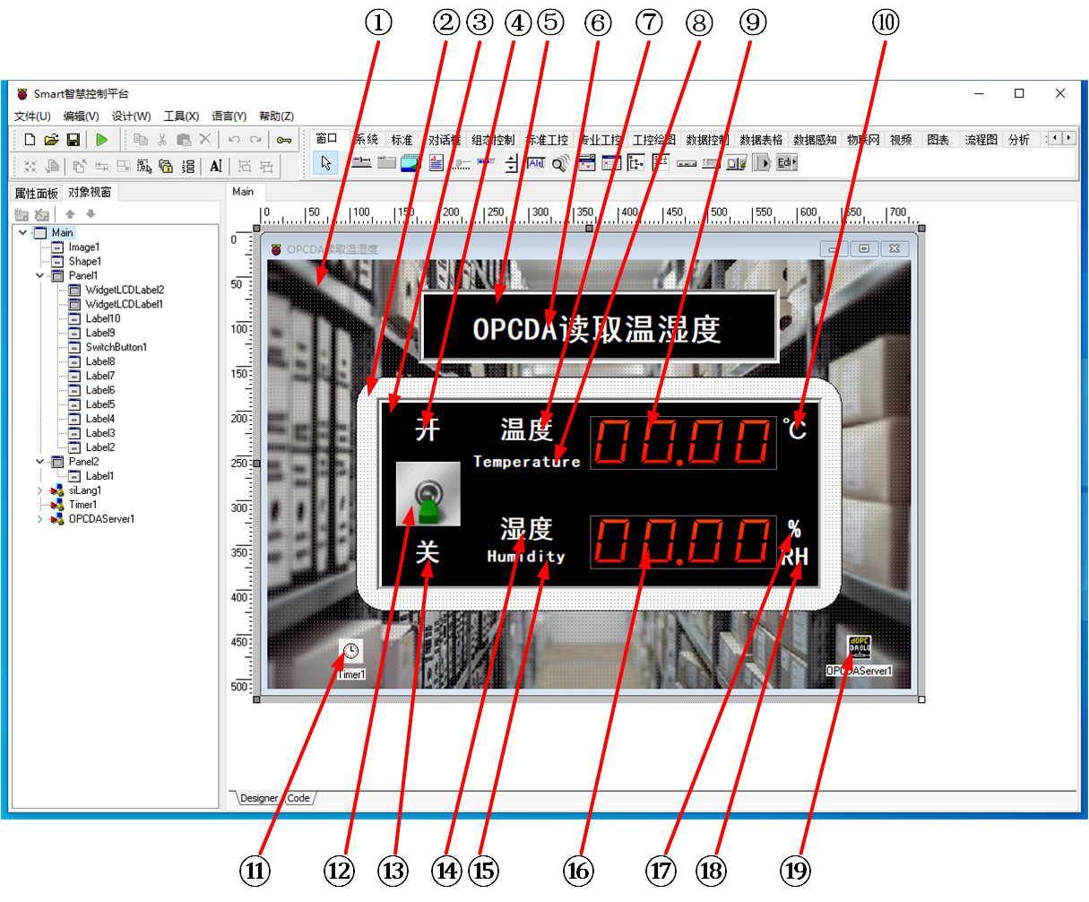Open the 语言(Y) menu

(229, 117)
